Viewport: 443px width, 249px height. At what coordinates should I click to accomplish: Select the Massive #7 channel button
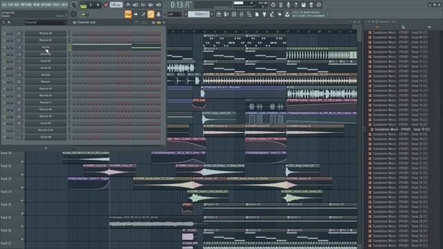pyautogui.click(x=46, y=40)
